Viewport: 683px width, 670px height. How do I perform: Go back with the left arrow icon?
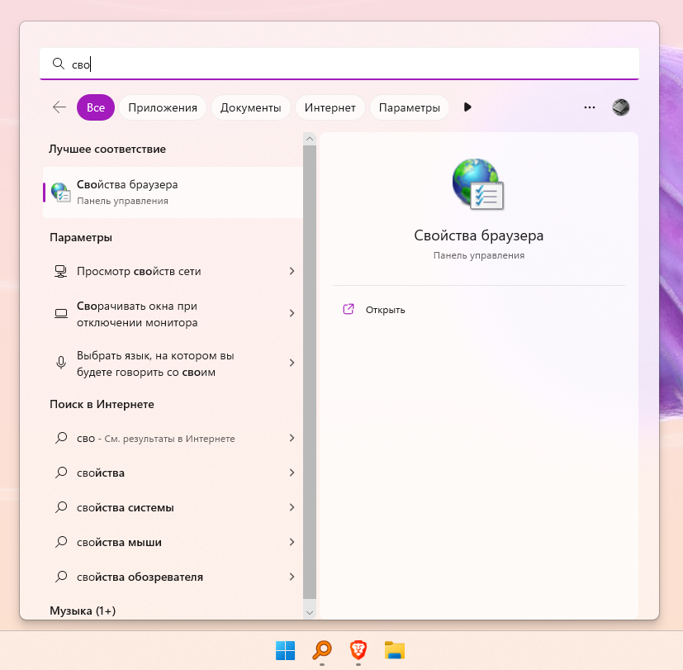pyautogui.click(x=59, y=107)
